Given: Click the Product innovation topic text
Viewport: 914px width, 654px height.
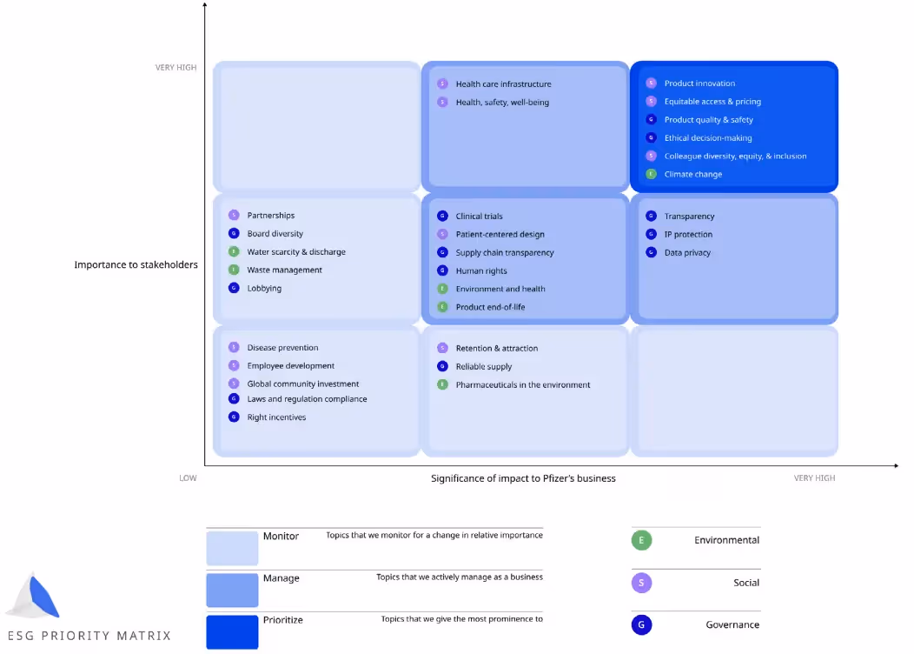Looking at the screenshot, I should point(699,83).
